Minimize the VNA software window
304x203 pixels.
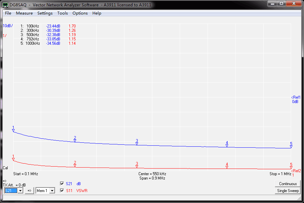(x=273, y=4)
